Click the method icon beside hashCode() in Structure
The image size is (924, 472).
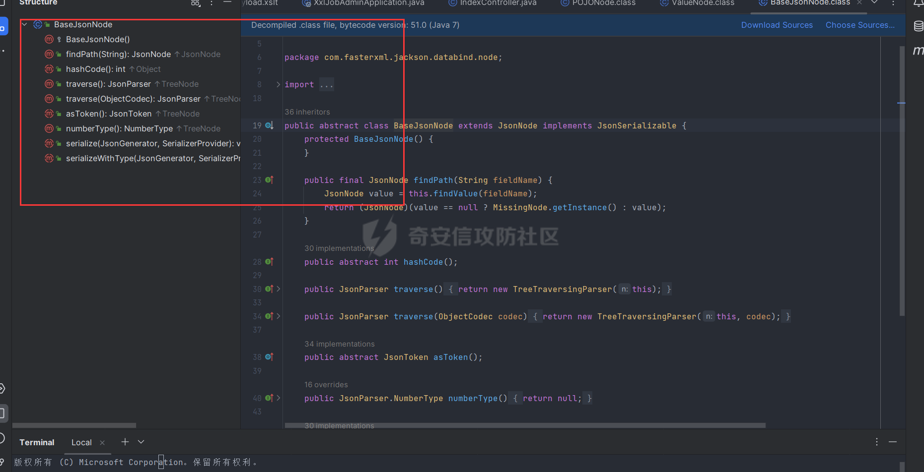click(49, 69)
